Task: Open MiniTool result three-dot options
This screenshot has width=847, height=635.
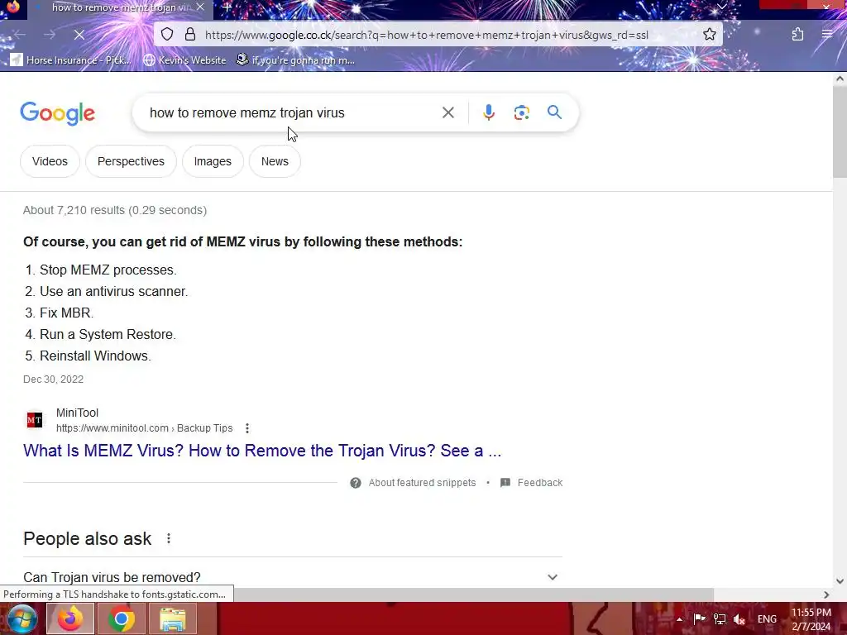Action: point(246,428)
